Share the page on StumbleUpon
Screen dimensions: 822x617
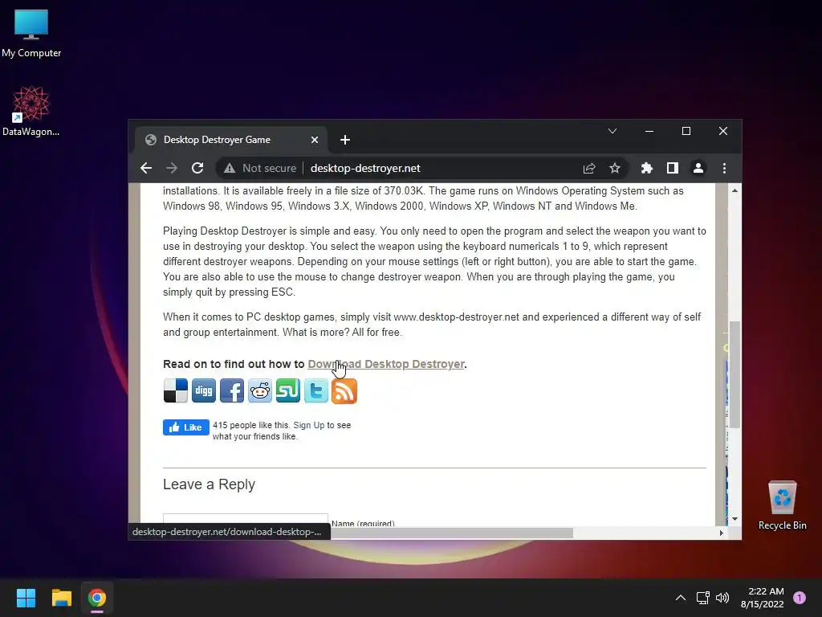click(x=288, y=391)
